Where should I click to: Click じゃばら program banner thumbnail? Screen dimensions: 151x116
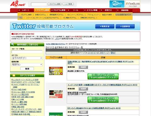click(56, 71)
